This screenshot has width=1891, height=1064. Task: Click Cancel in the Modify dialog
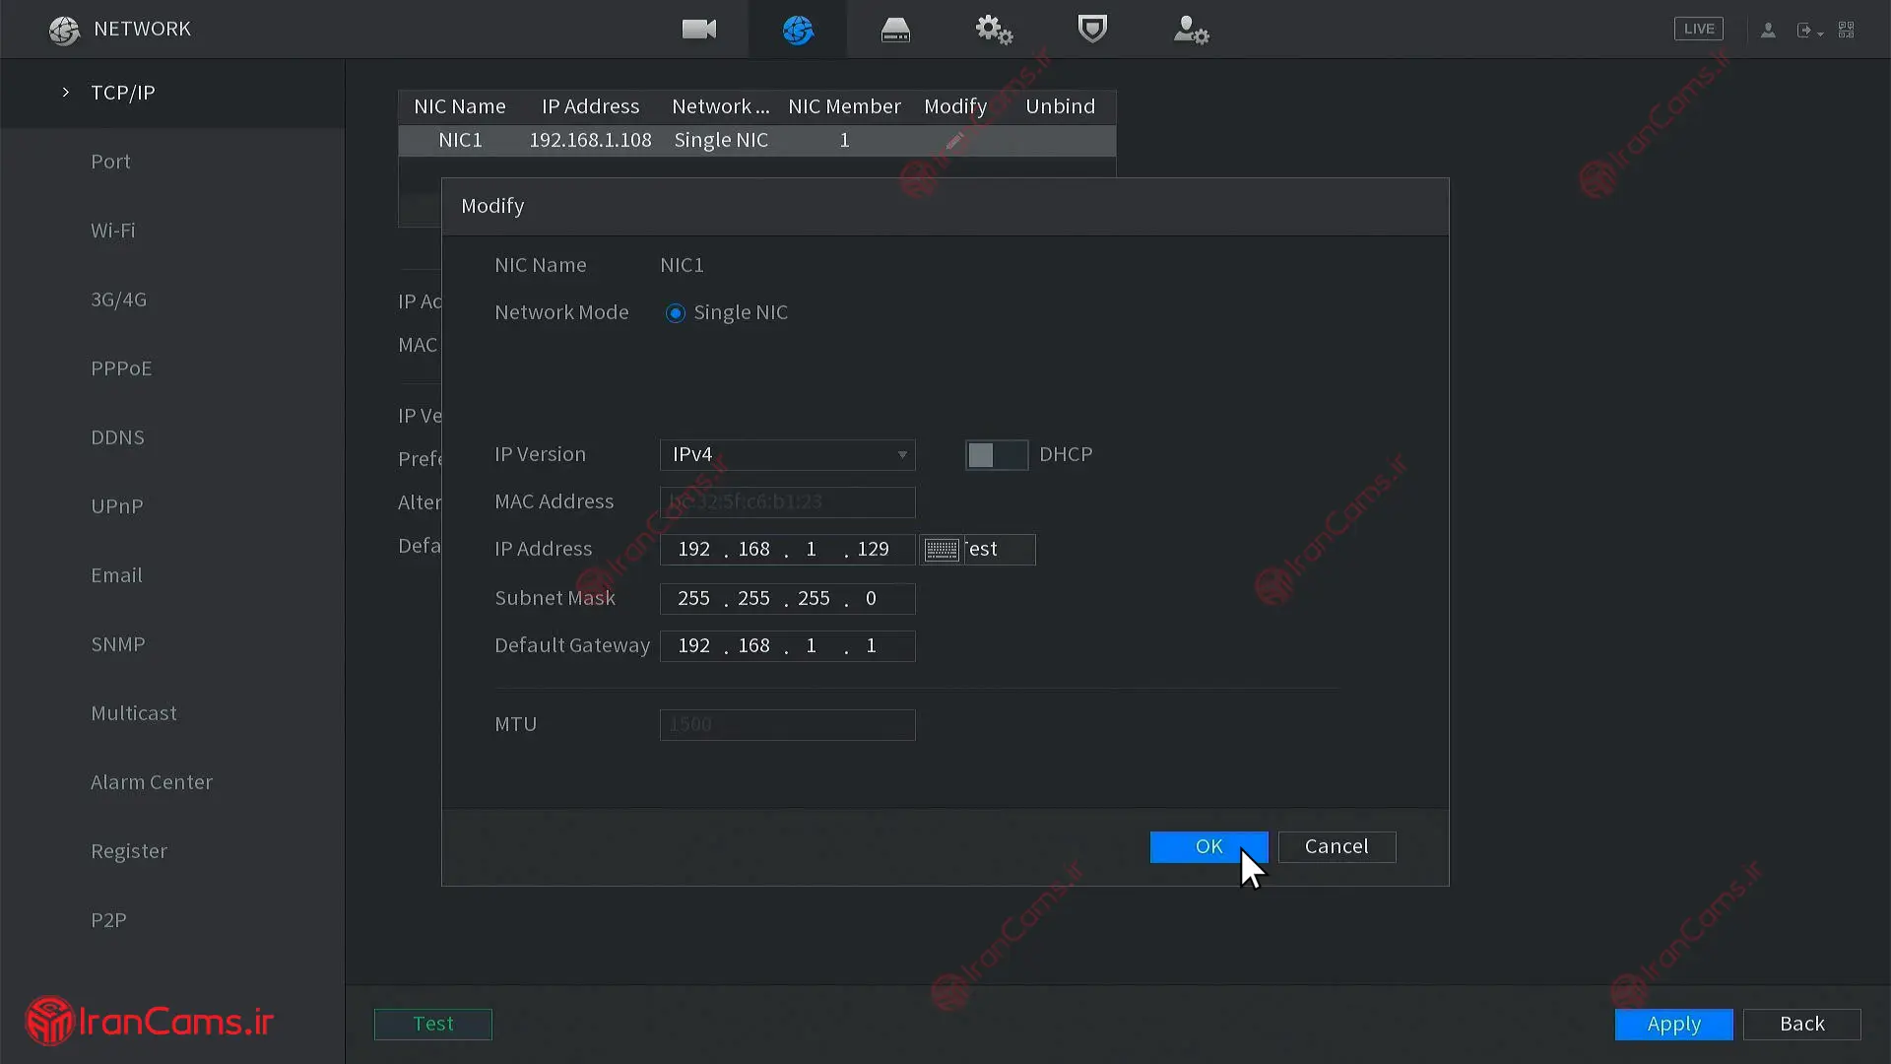coord(1337,847)
